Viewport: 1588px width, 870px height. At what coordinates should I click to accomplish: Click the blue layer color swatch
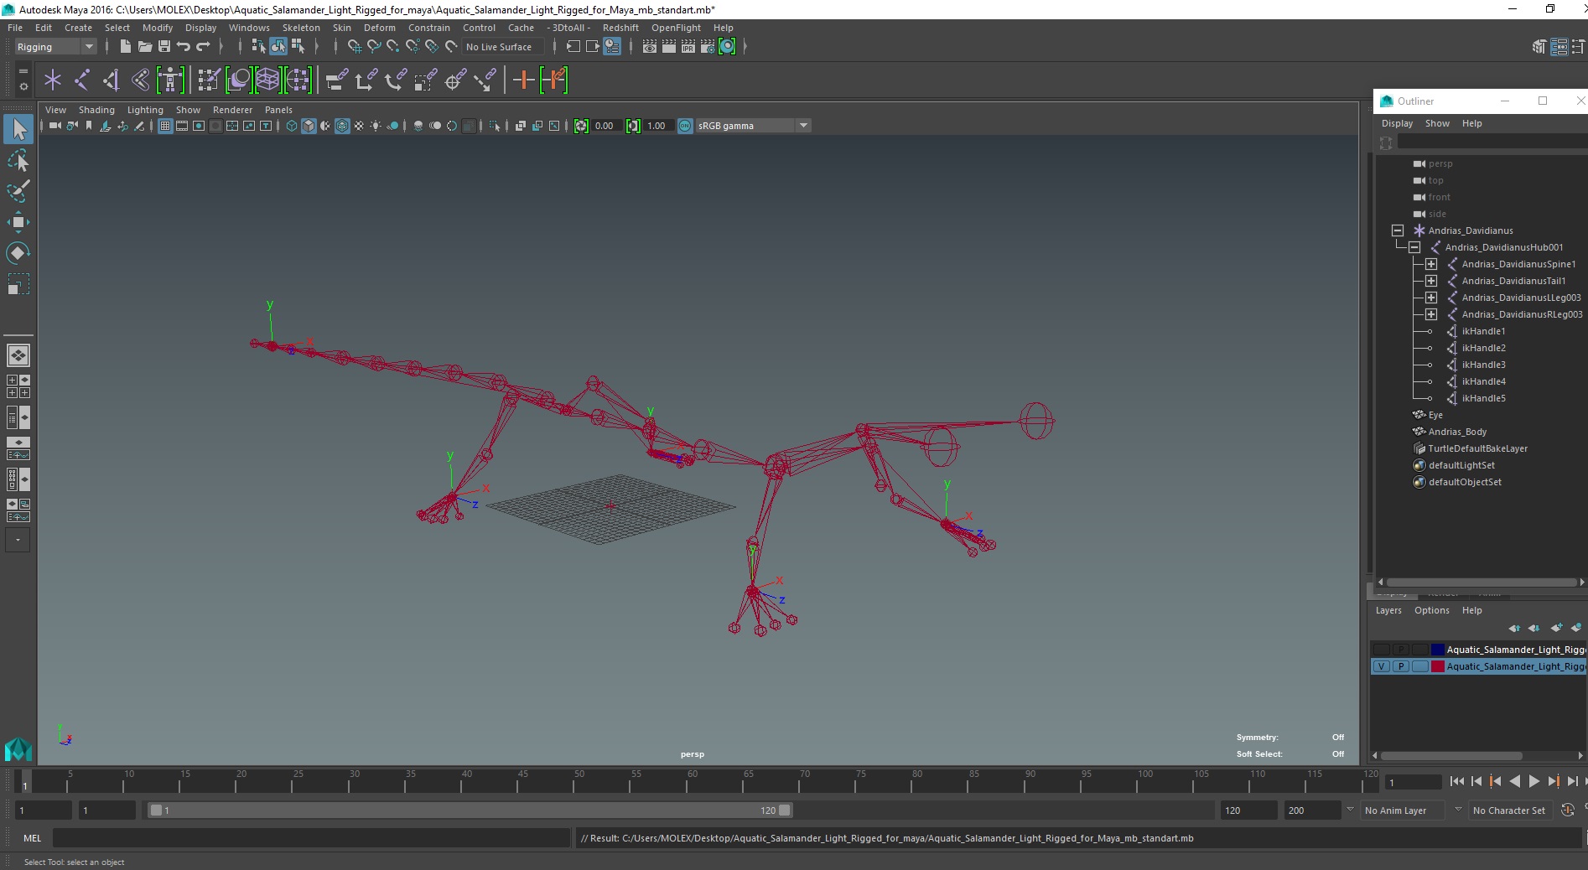pos(1438,650)
